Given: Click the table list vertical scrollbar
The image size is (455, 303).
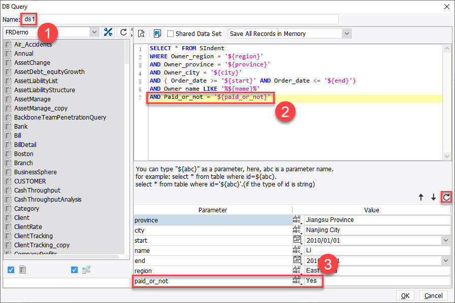Looking at the screenshot, I should click(x=127, y=52).
